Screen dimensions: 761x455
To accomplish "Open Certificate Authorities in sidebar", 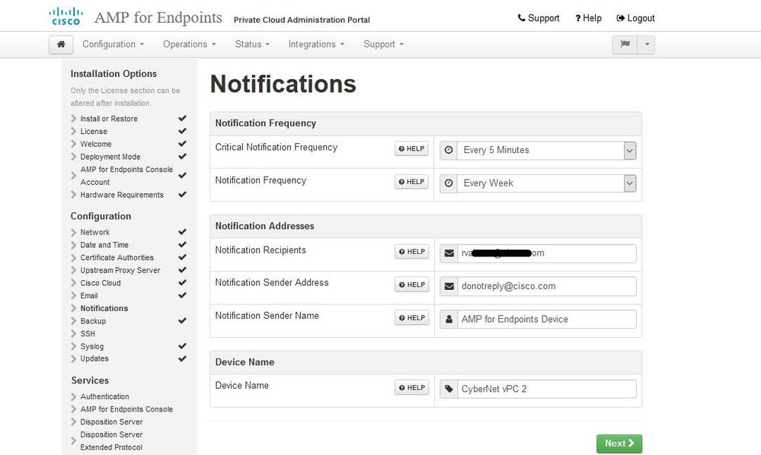I will tap(117, 257).
